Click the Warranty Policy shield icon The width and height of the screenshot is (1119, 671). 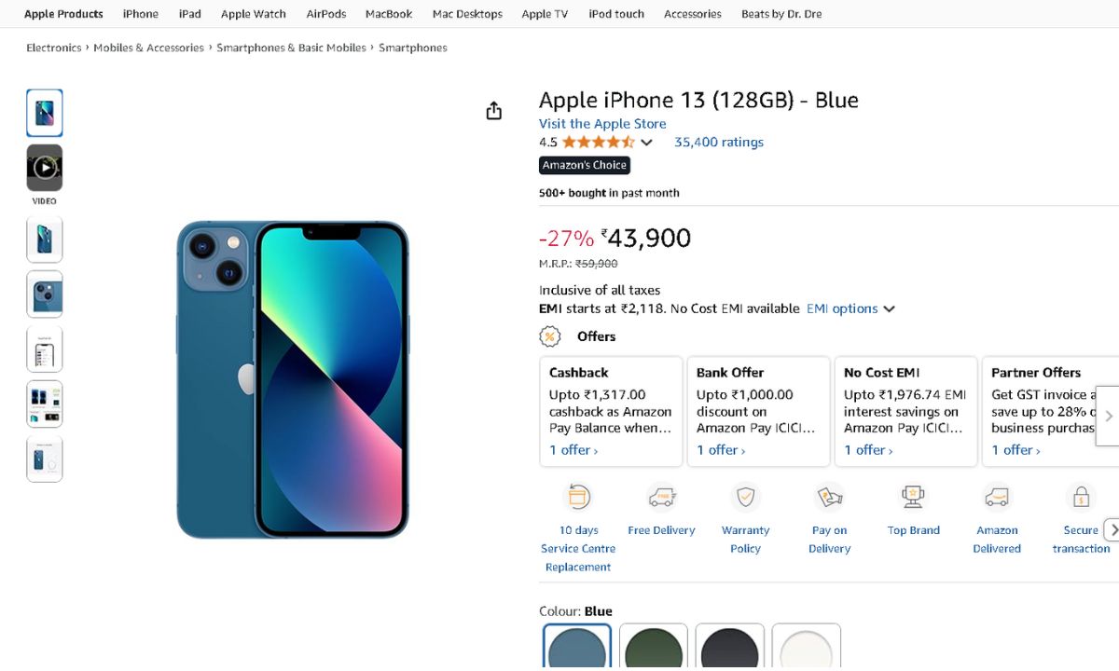pos(745,497)
